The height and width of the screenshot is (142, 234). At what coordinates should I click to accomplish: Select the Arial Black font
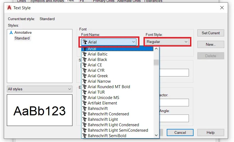coord(117,60)
